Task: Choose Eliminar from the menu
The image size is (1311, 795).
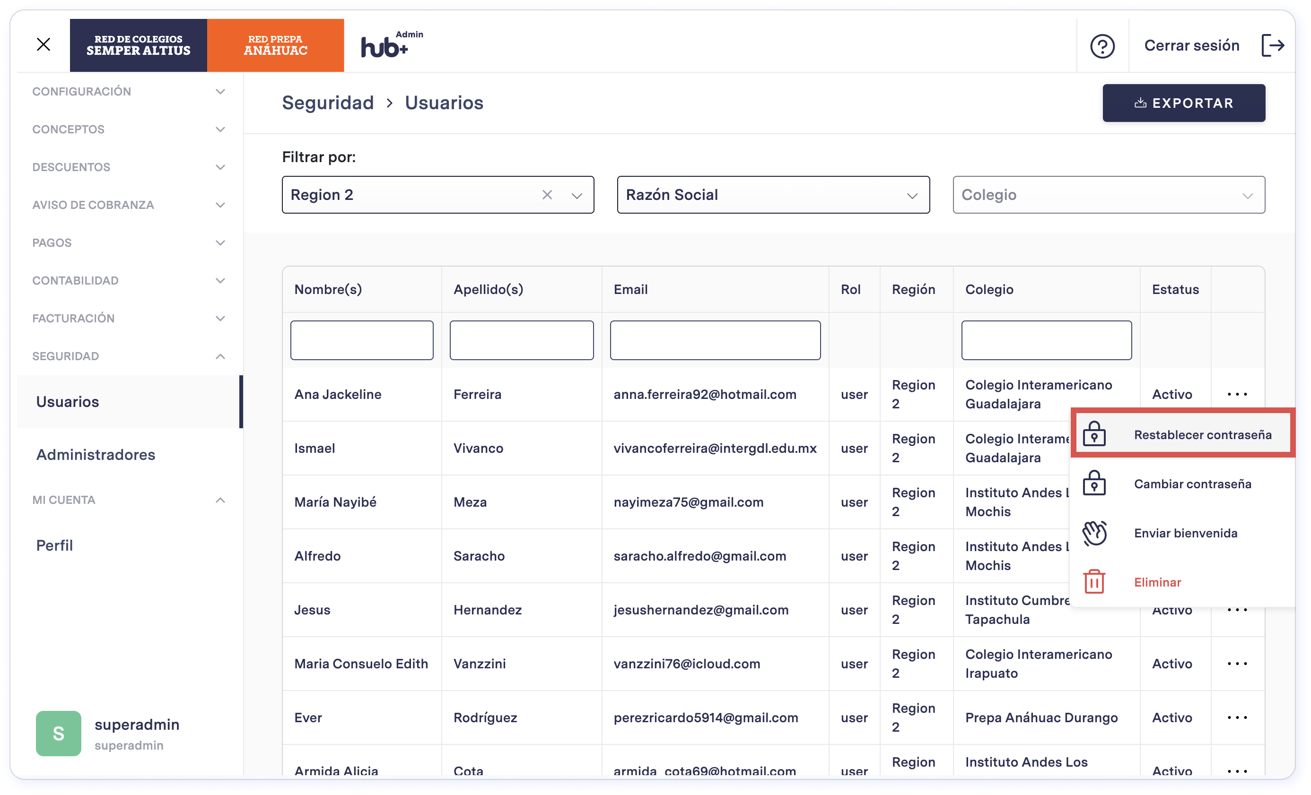Action: tap(1183, 582)
